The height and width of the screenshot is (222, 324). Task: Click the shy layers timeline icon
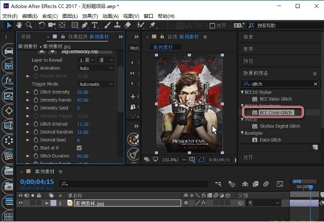click(245, 184)
